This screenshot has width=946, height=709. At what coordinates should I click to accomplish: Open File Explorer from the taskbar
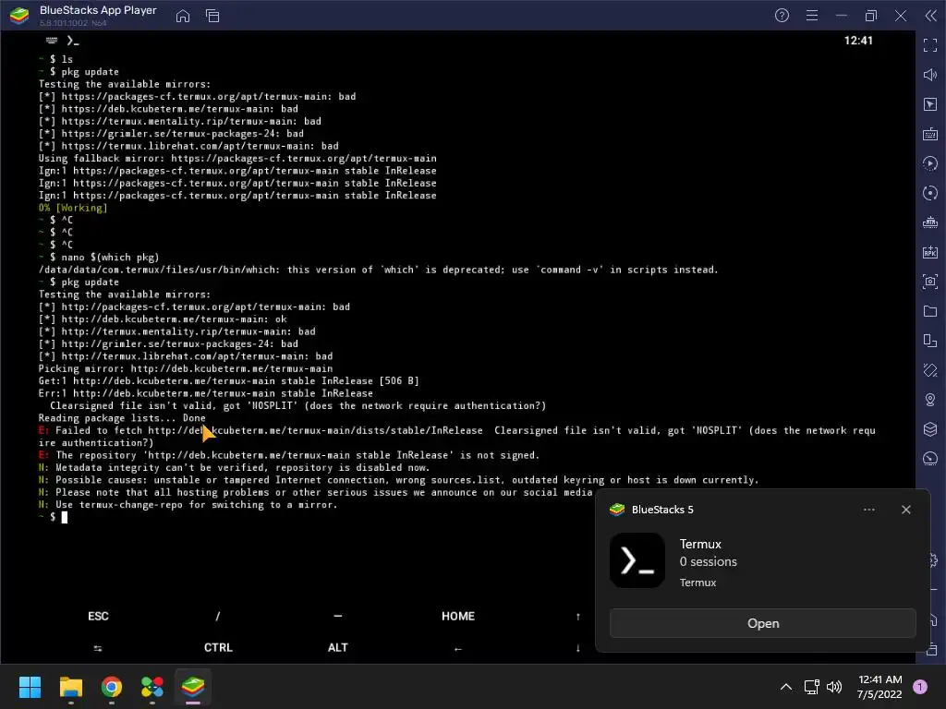70,687
